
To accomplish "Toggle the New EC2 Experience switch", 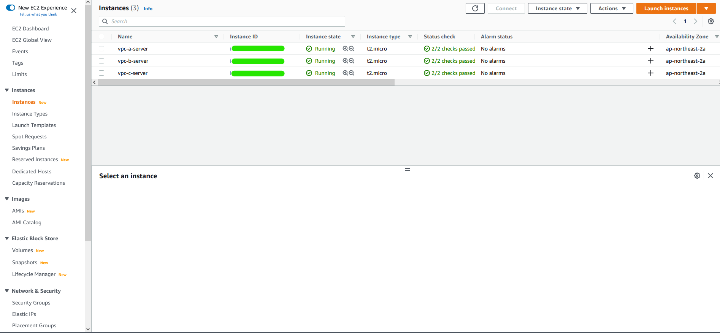I will pos(11,8).
